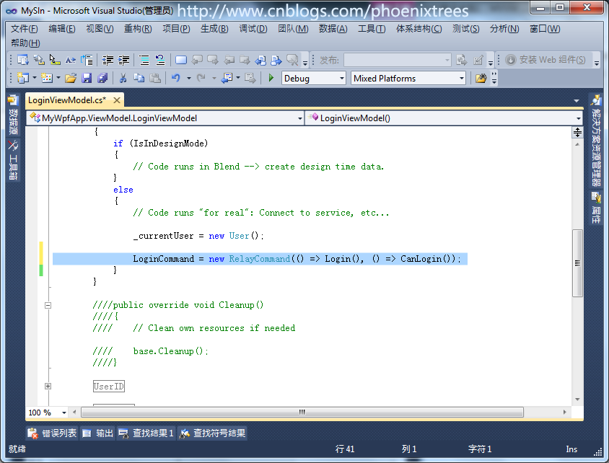Screen dimensions: 609x463
Task: Open the 生成(B) menu
Action: [214, 29]
